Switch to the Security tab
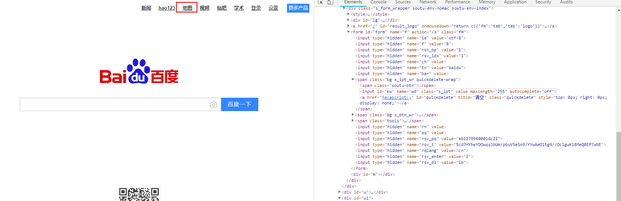Viewport: 621px width, 201px height. point(543,2)
